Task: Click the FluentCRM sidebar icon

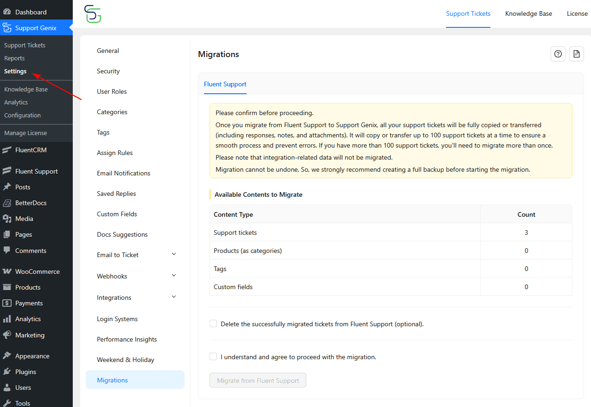Action: point(7,150)
